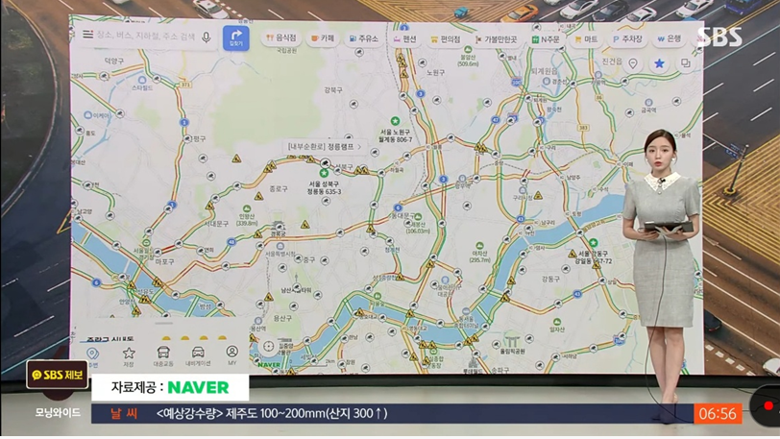The image size is (780, 439).
Task: Click the place search input field
Action: (146, 36)
